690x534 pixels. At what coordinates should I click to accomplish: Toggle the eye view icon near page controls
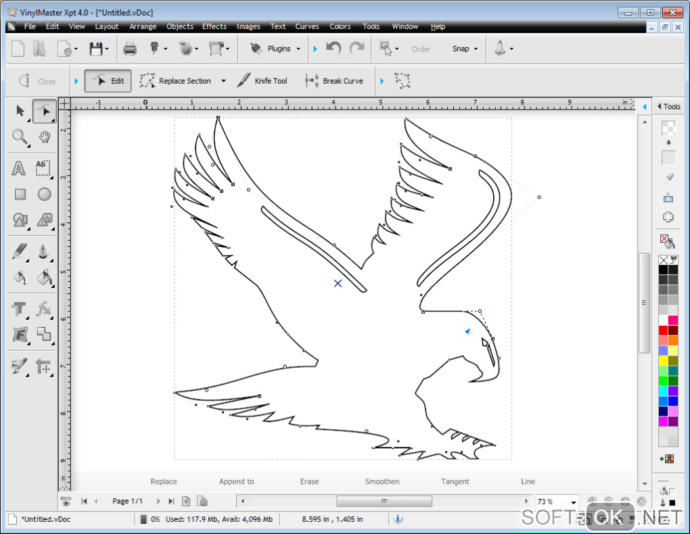[66, 501]
